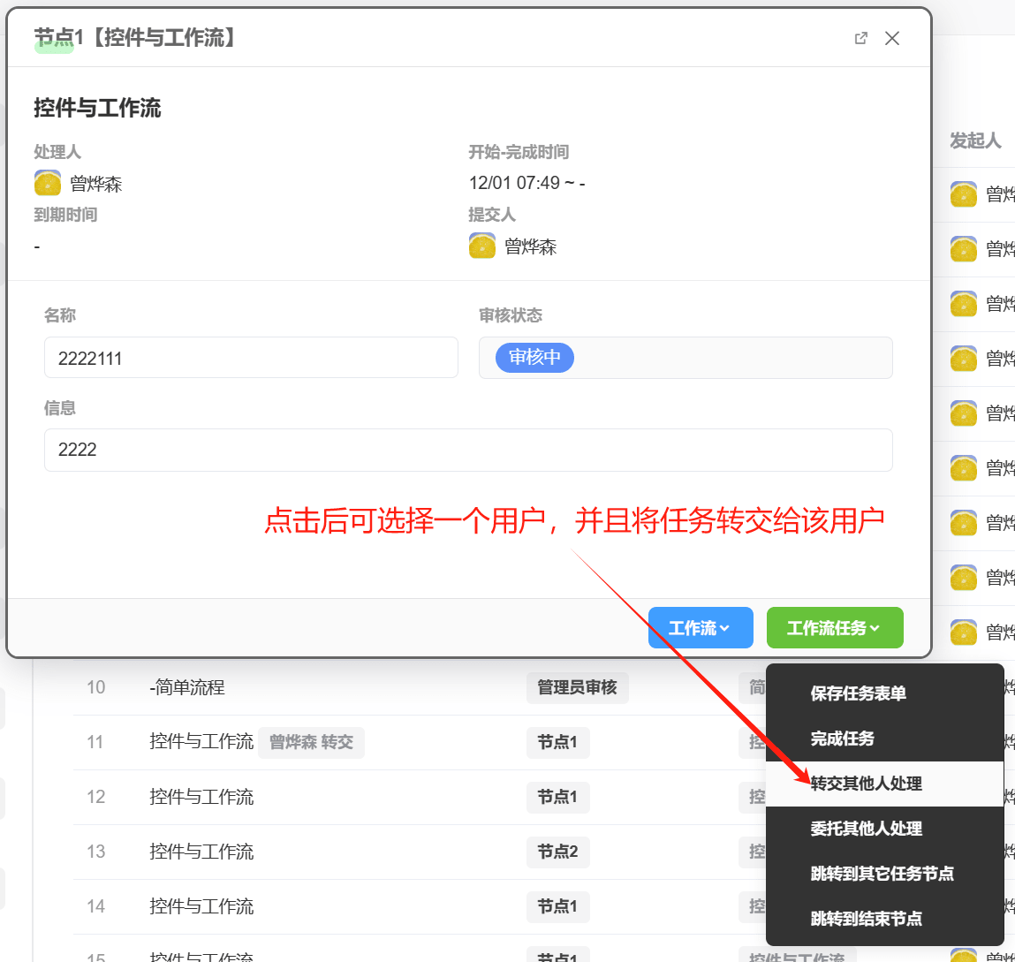Click the 发起人 column header
1015x962 pixels.
(x=974, y=140)
